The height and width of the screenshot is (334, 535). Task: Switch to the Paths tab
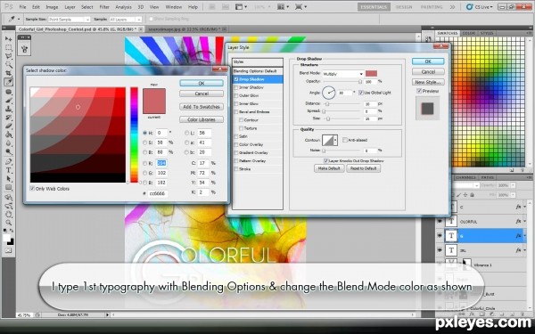pos(487,177)
